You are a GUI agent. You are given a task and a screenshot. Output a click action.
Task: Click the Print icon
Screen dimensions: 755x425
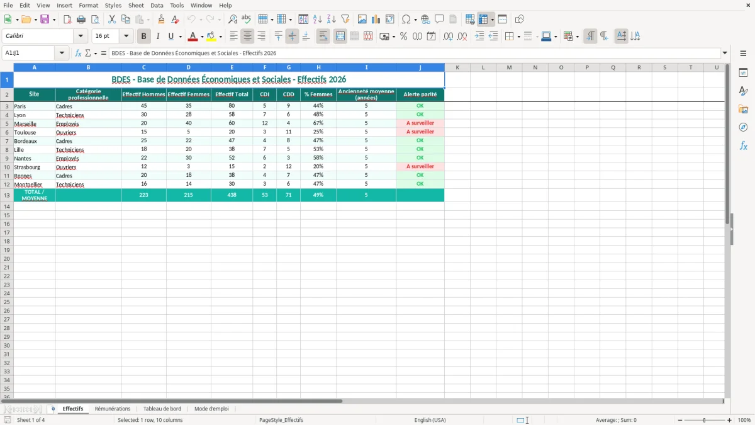point(81,20)
